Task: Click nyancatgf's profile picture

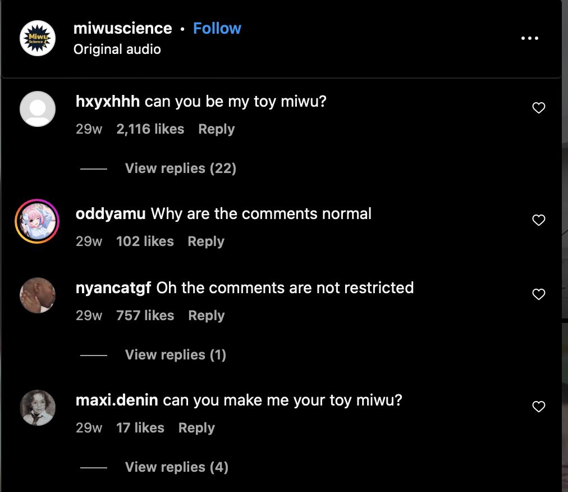Action: pos(38,295)
